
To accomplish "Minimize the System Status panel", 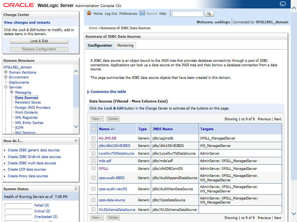I will pos(76,188).
